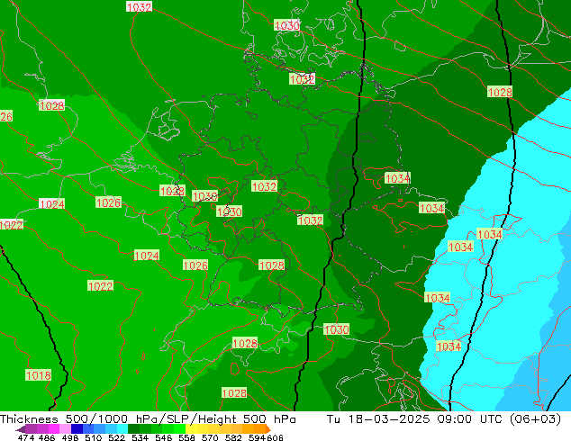571x441 pixels.
Task: Click the purple arrow tip starting the legend
Action: point(21,429)
